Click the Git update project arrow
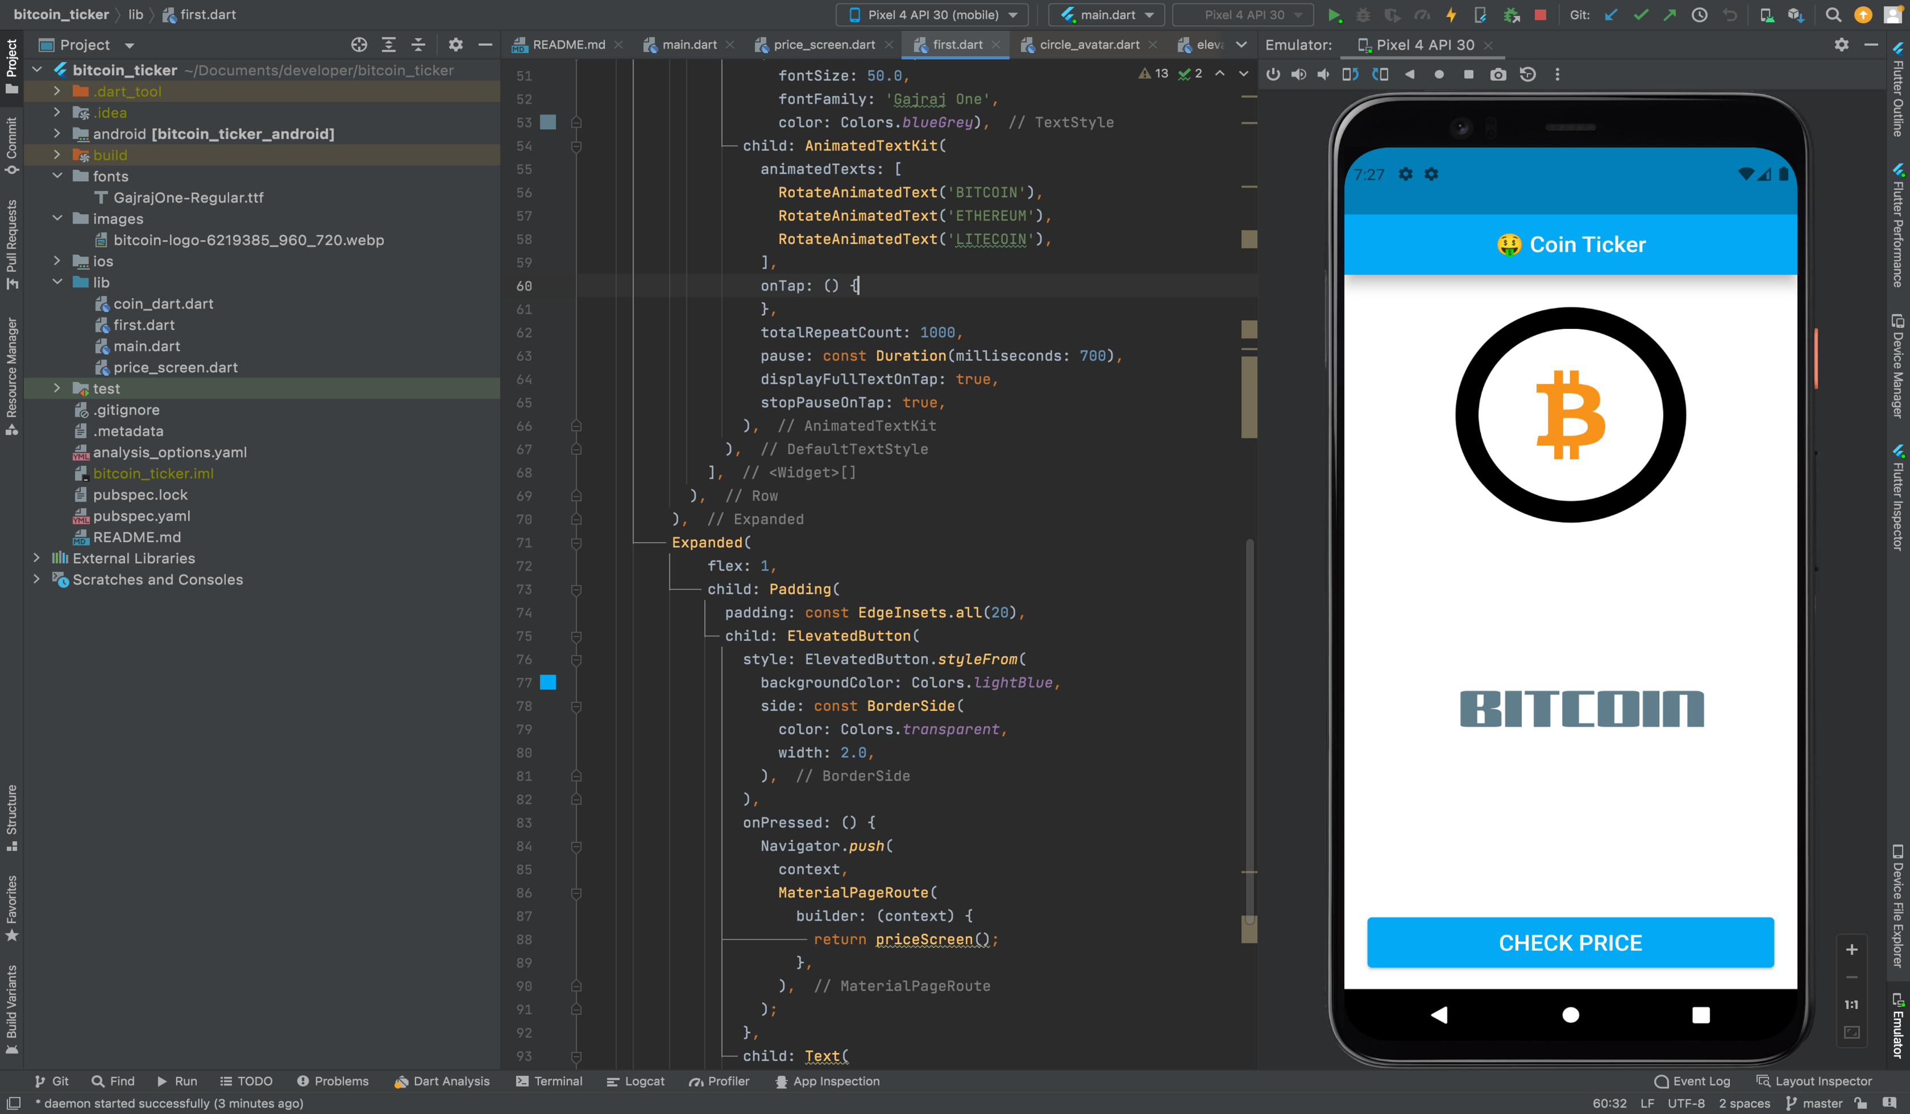 click(x=1611, y=14)
